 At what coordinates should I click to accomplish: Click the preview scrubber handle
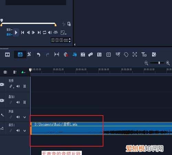coord(1,20)
